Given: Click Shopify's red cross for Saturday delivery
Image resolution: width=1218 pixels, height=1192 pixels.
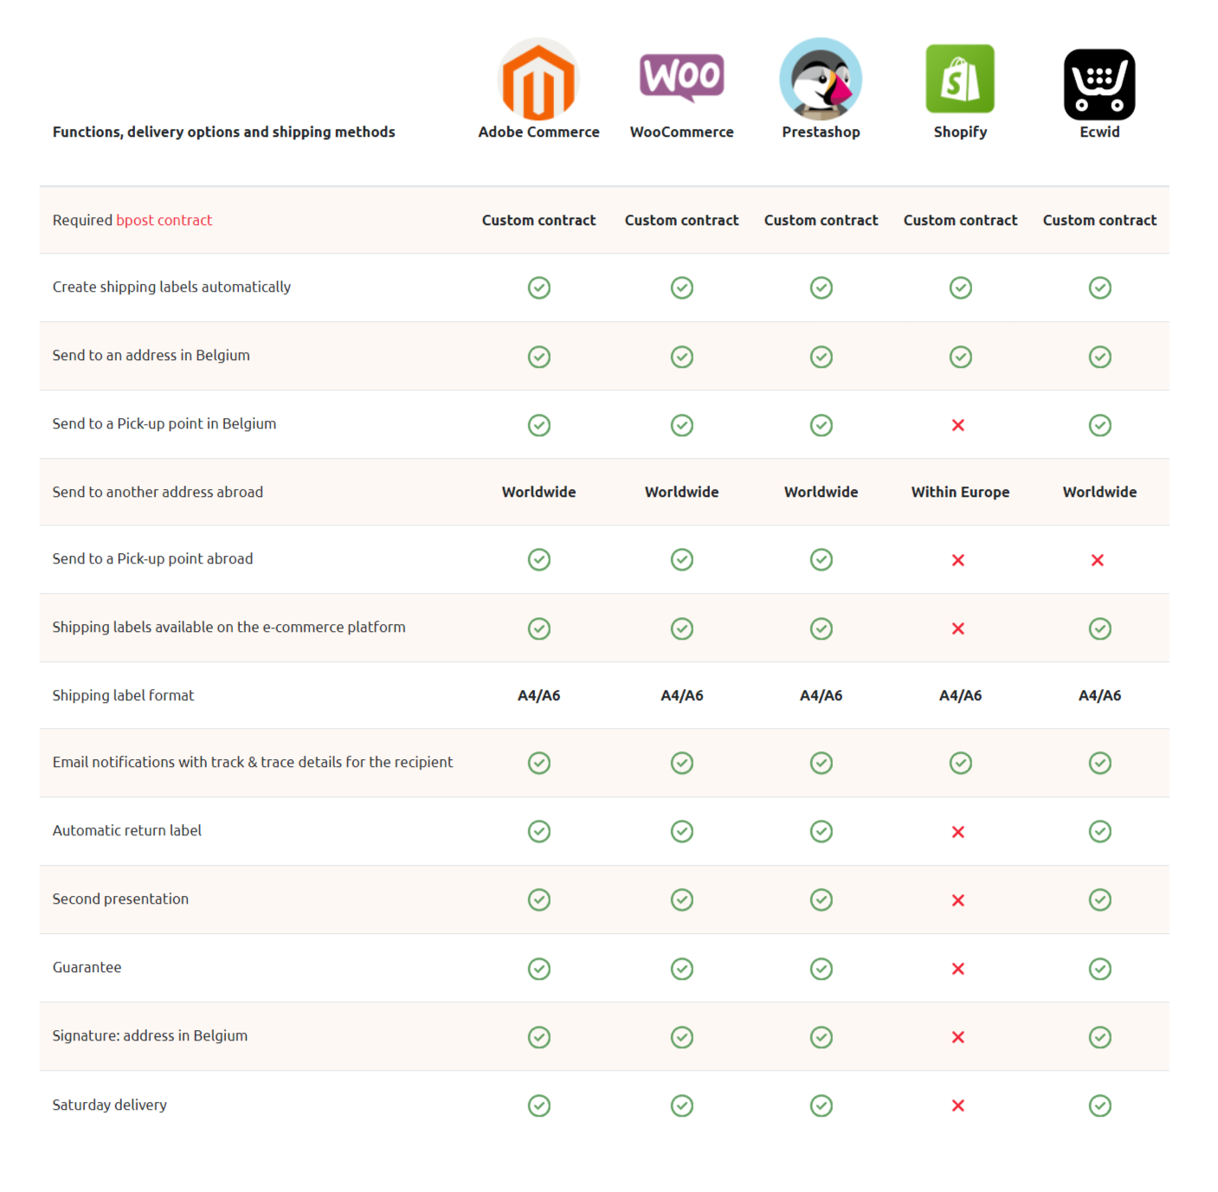Looking at the screenshot, I should tap(958, 1105).
